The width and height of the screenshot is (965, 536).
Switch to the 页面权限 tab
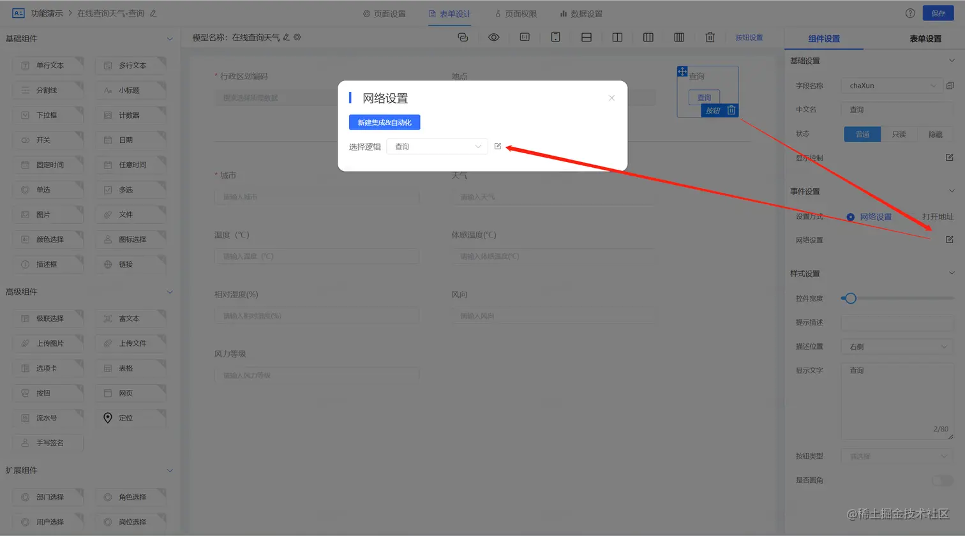click(x=516, y=13)
